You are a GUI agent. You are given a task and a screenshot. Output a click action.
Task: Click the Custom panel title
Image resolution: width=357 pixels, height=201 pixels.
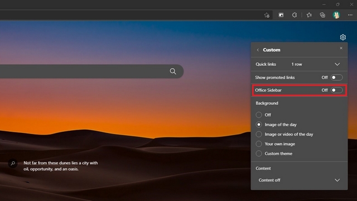[x=272, y=50]
